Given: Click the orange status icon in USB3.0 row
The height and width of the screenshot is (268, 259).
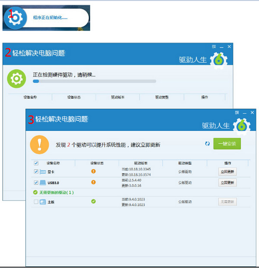Looking at the screenshot, I should (94, 182).
